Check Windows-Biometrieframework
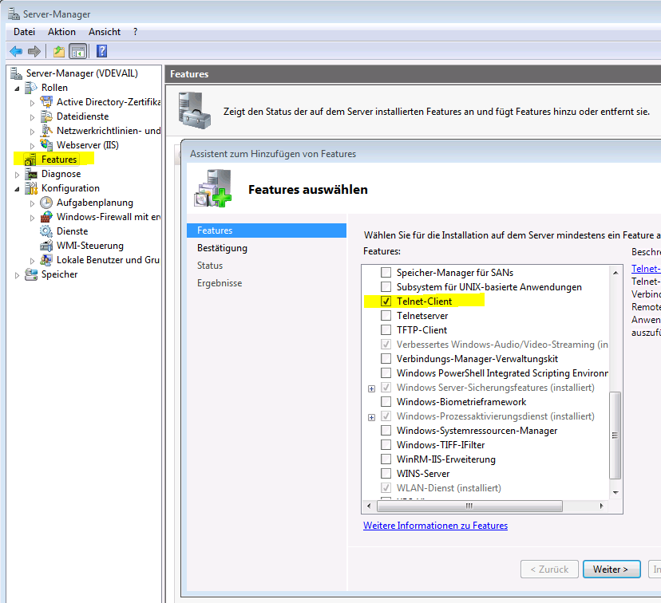Image resolution: width=661 pixels, height=603 pixels. point(386,402)
